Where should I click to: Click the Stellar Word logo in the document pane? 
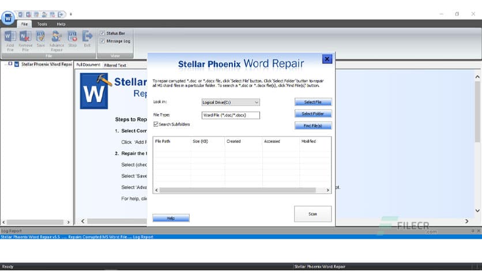click(95, 91)
